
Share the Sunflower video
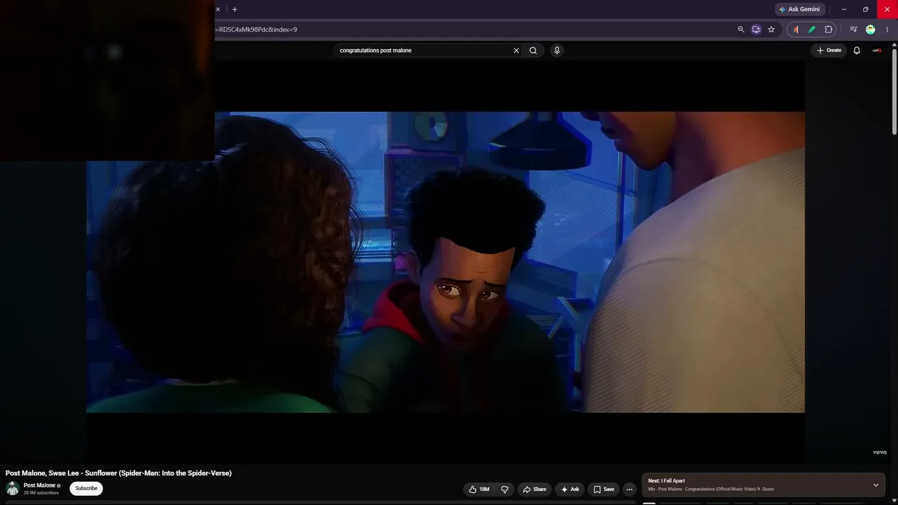pos(535,490)
